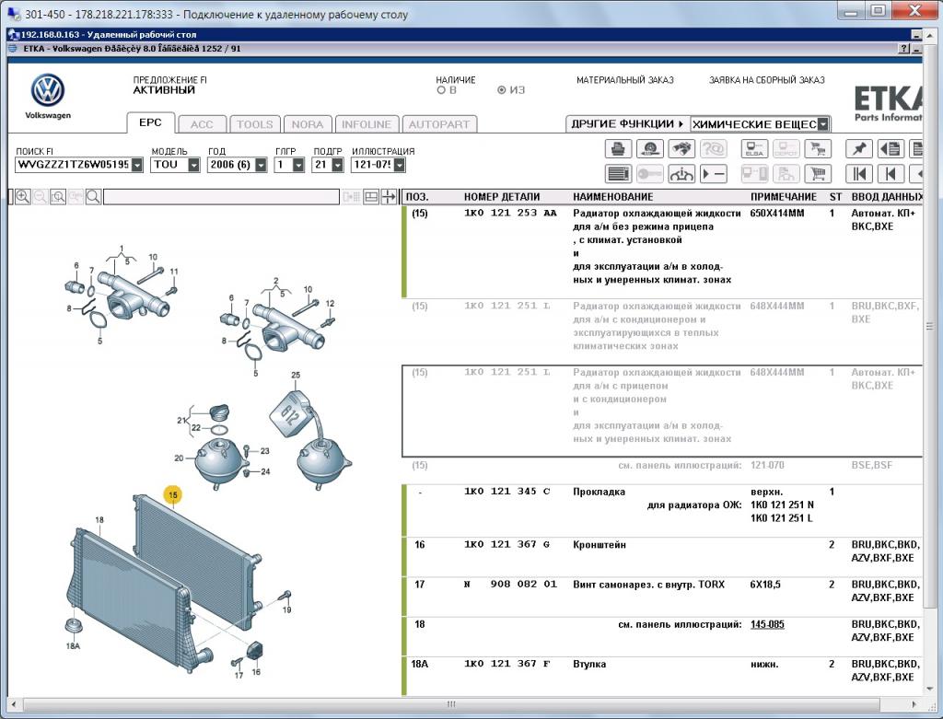Viewport: 943px width, 719px height.
Task: Go to the previous illustration arrow icon
Action: 891,174
